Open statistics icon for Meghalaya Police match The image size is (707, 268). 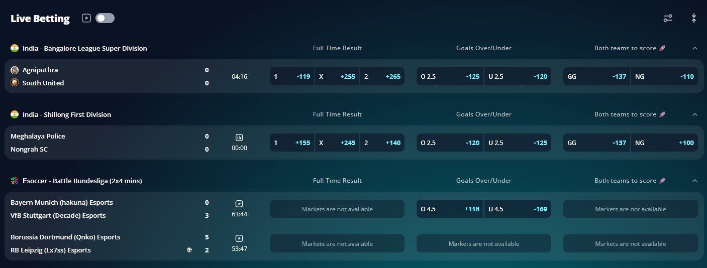[x=239, y=138]
